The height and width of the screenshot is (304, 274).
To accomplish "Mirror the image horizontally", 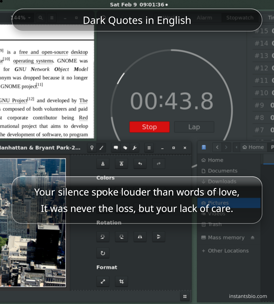I will pos(140,237).
